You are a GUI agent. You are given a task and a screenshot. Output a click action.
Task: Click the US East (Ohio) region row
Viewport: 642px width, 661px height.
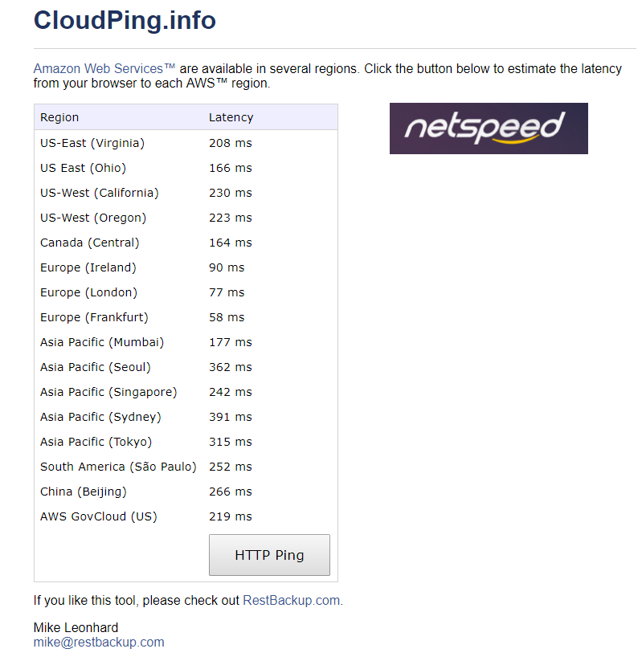point(186,168)
